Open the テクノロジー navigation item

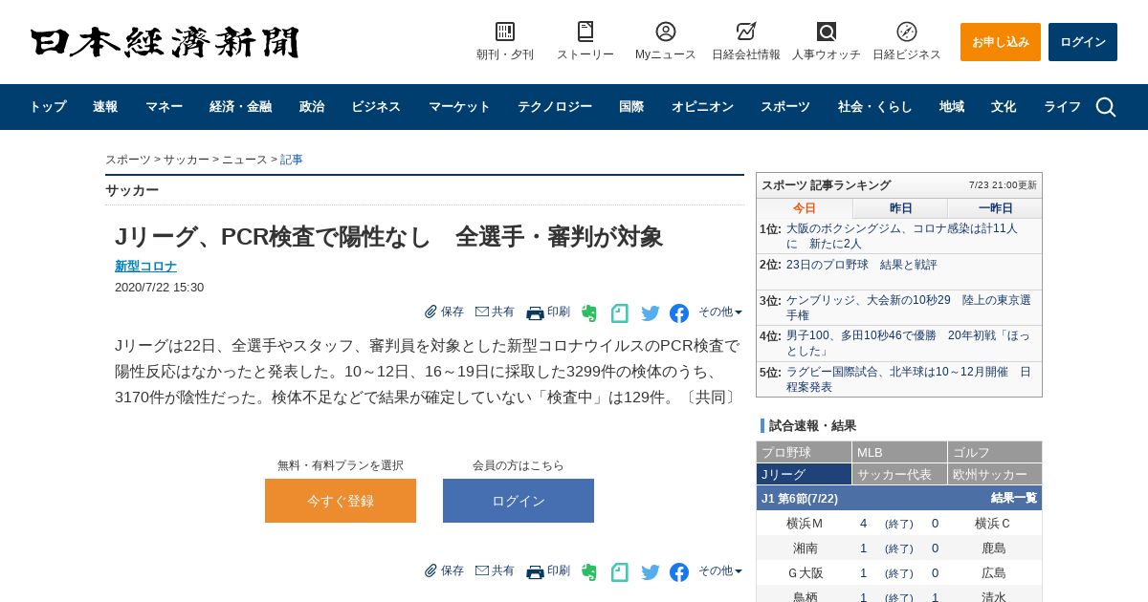click(555, 107)
